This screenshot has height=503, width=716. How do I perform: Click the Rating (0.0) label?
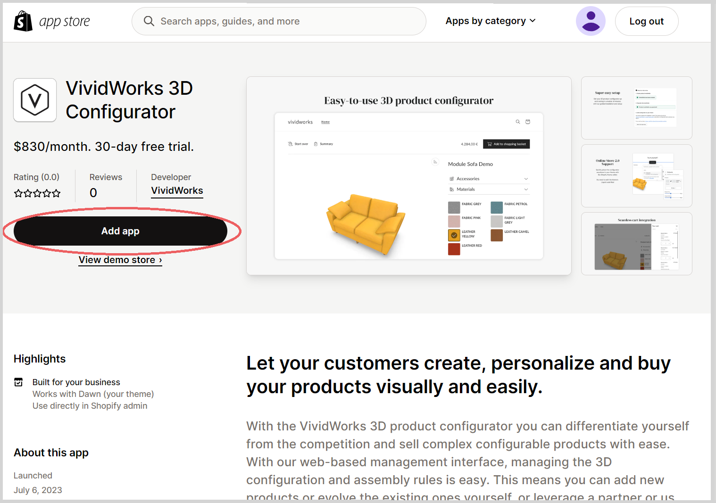point(36,177)
